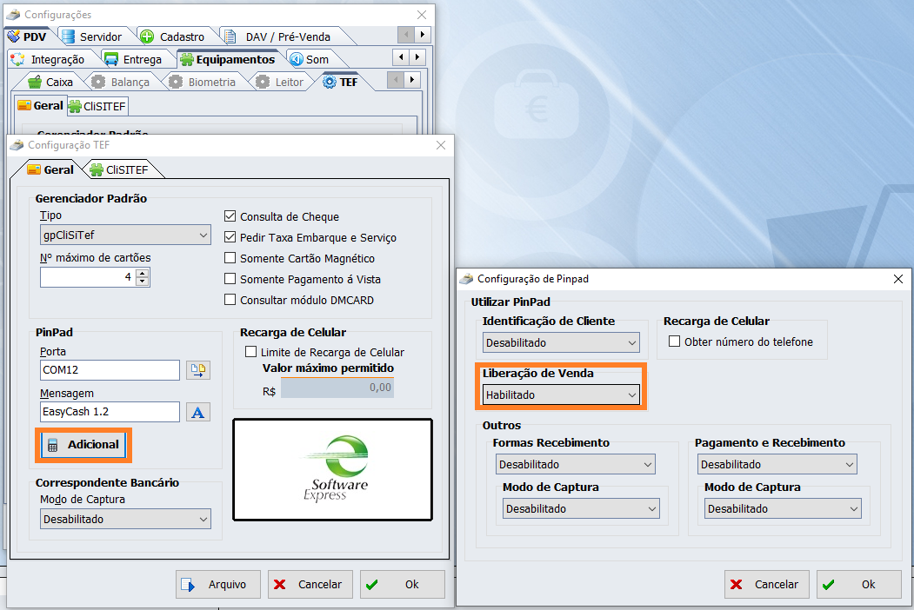Open the Servidor tab
914x610 pixels.
click(93, 36)
